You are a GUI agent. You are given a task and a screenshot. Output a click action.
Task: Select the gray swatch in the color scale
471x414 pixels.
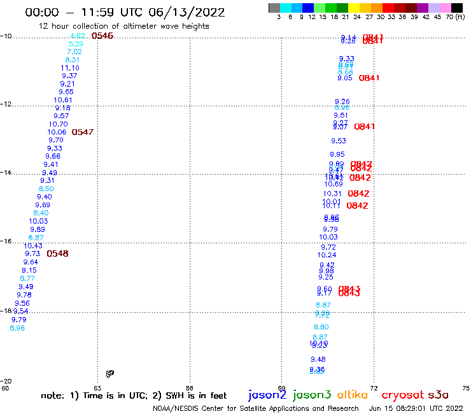[274, 8]
